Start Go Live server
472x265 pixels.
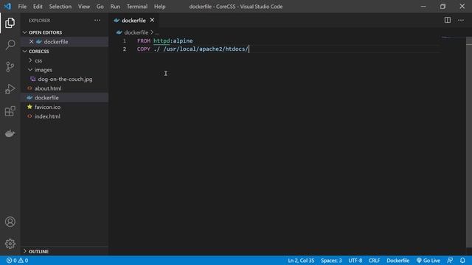coord(428,261)
